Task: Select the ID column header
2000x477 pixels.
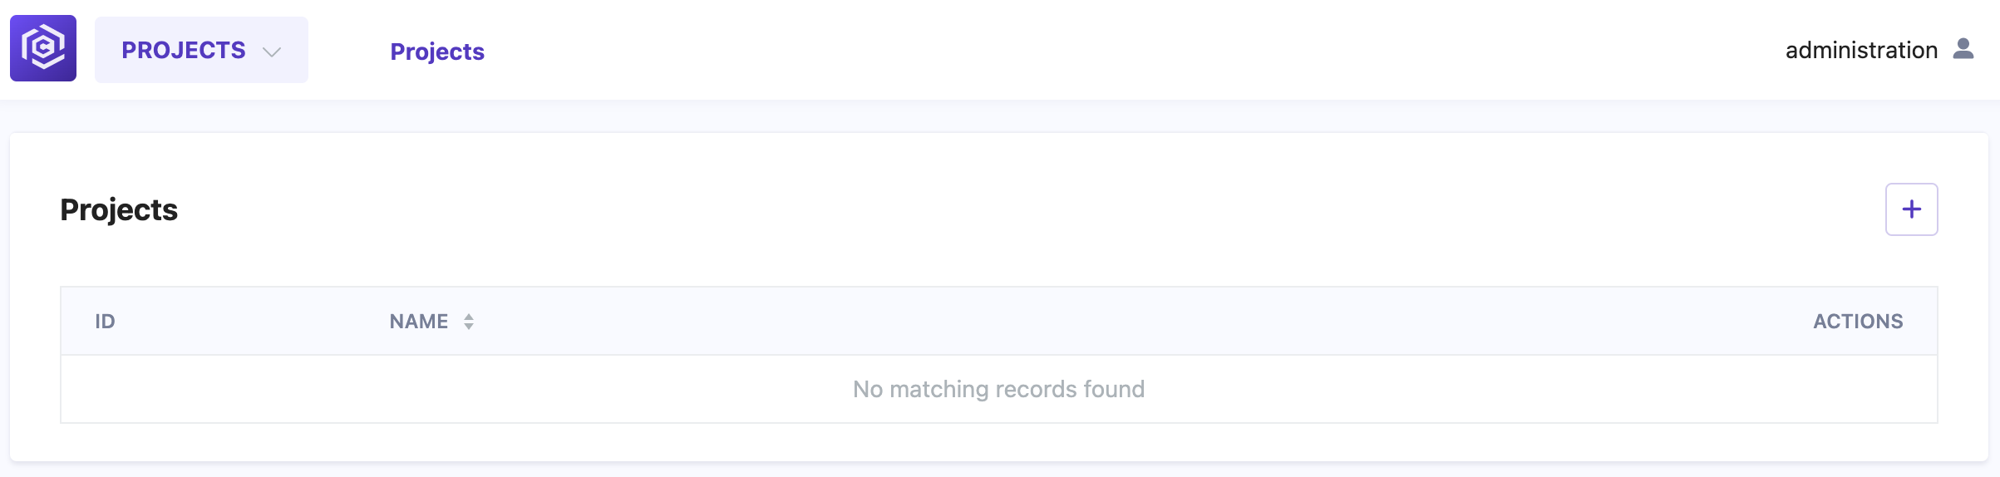Action: (105, 322)
